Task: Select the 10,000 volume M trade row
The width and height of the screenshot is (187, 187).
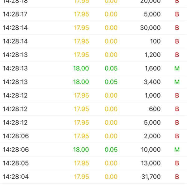Action: point(93,150)
